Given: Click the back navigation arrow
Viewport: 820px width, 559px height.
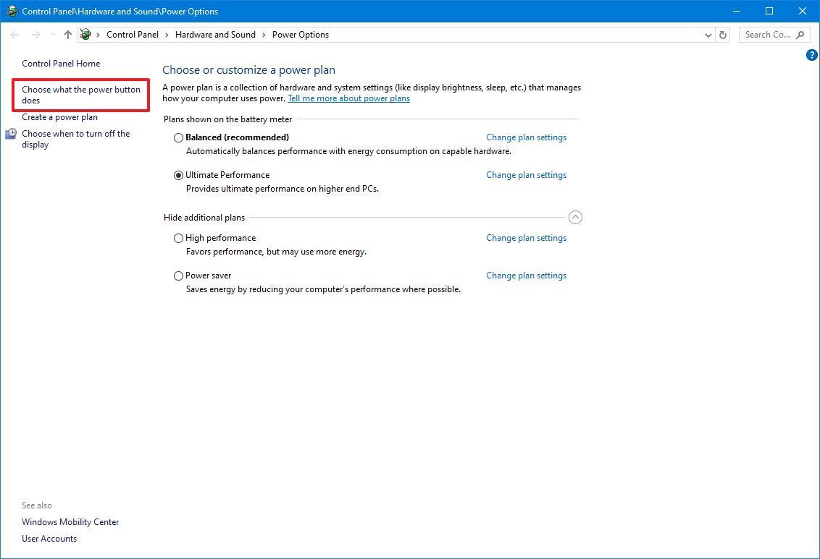Looking at the screenshot, I should coord(14,34).
